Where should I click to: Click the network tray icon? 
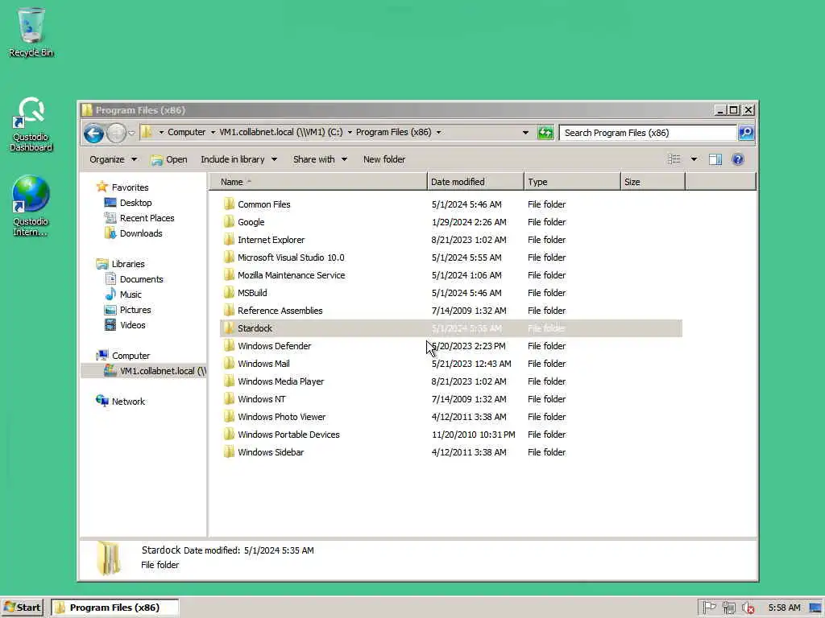pos(728,608)
